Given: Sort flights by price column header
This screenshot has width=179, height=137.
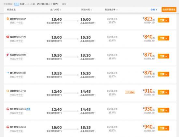Looking at the screenshot, I should [154, 9].
